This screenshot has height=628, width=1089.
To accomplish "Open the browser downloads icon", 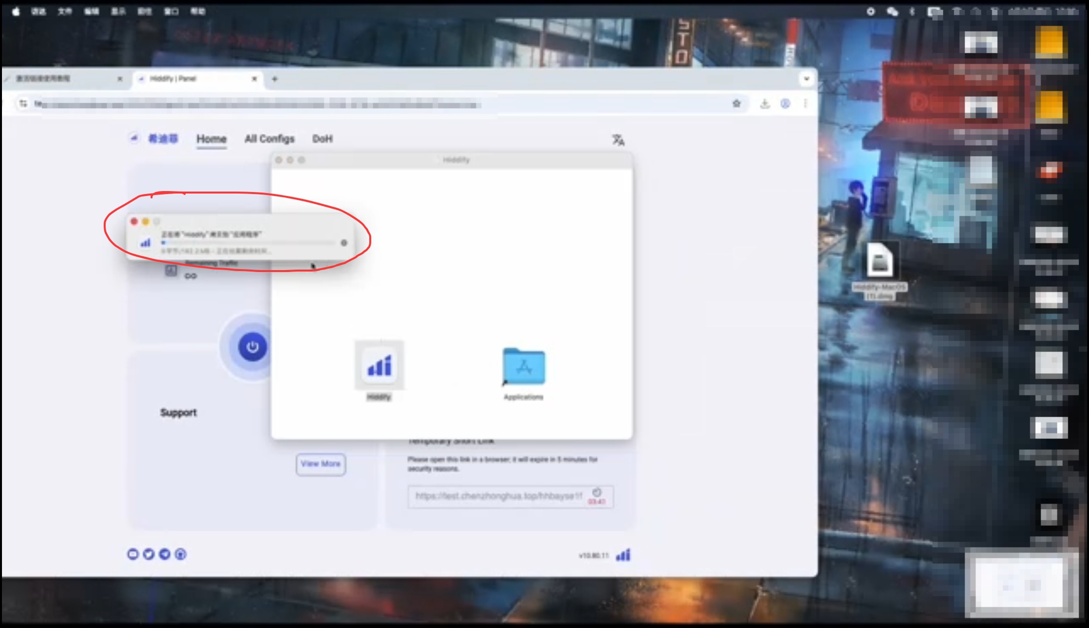I will pos(765,104).
